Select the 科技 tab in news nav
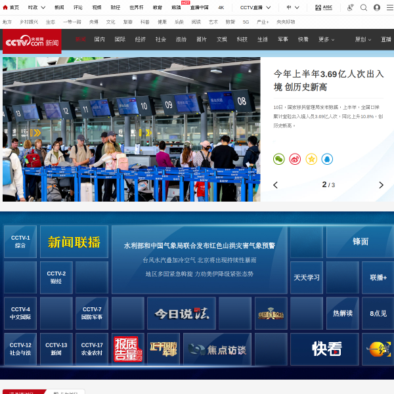Viewport: 394px width, 394px height. (242, 39)
